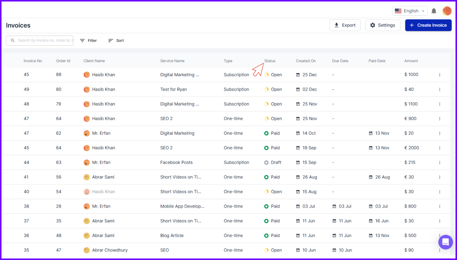
Task: Open the Sort options
Action: tap(116, 41)
